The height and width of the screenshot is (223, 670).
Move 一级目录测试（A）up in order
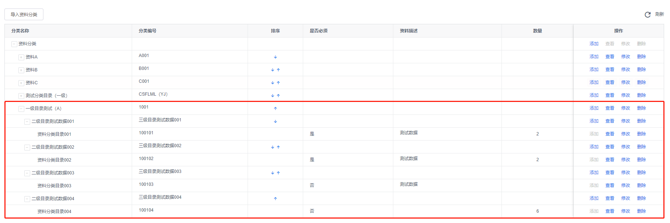[275, 109]
